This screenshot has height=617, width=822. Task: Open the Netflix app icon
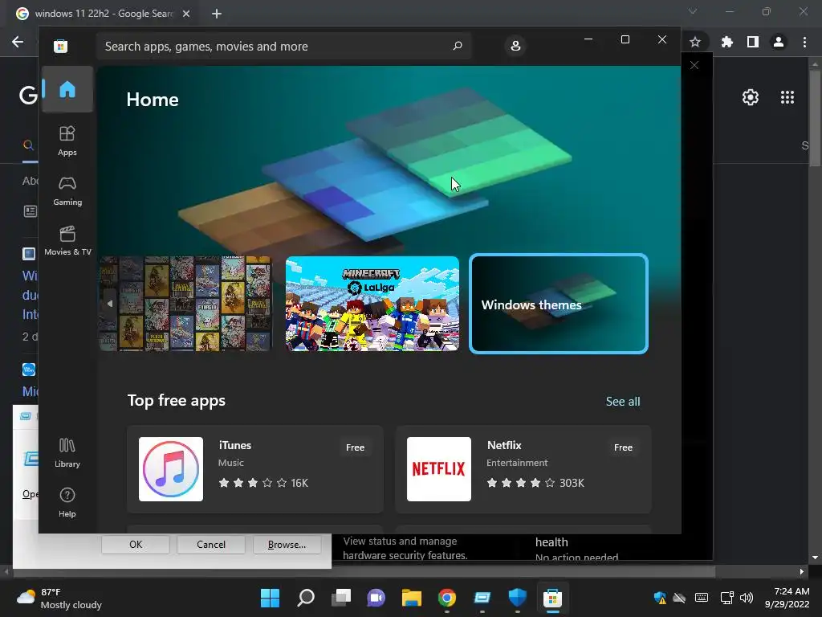click(x=439, y=469)
